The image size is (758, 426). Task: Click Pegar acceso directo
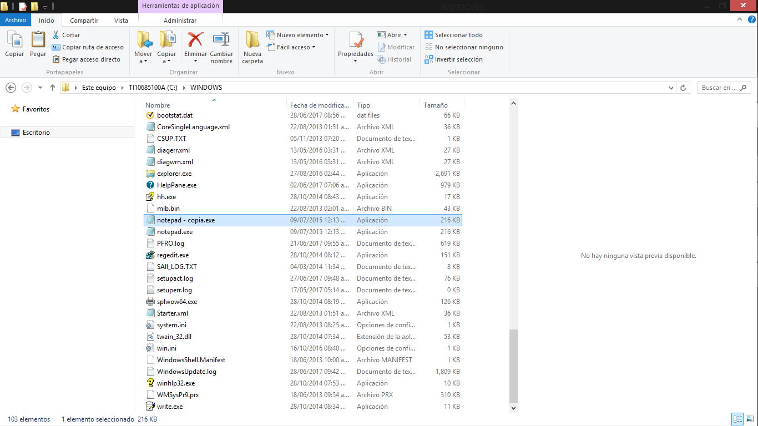(87, 59)
